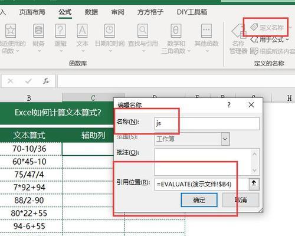295x236 pixels.
Task: Select column B header
Action: click(29, 98)
